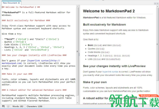Click the '- Code blocks (`Ctrl+K`)' editor line
The image size is (159, 109).
click(17, 44)
